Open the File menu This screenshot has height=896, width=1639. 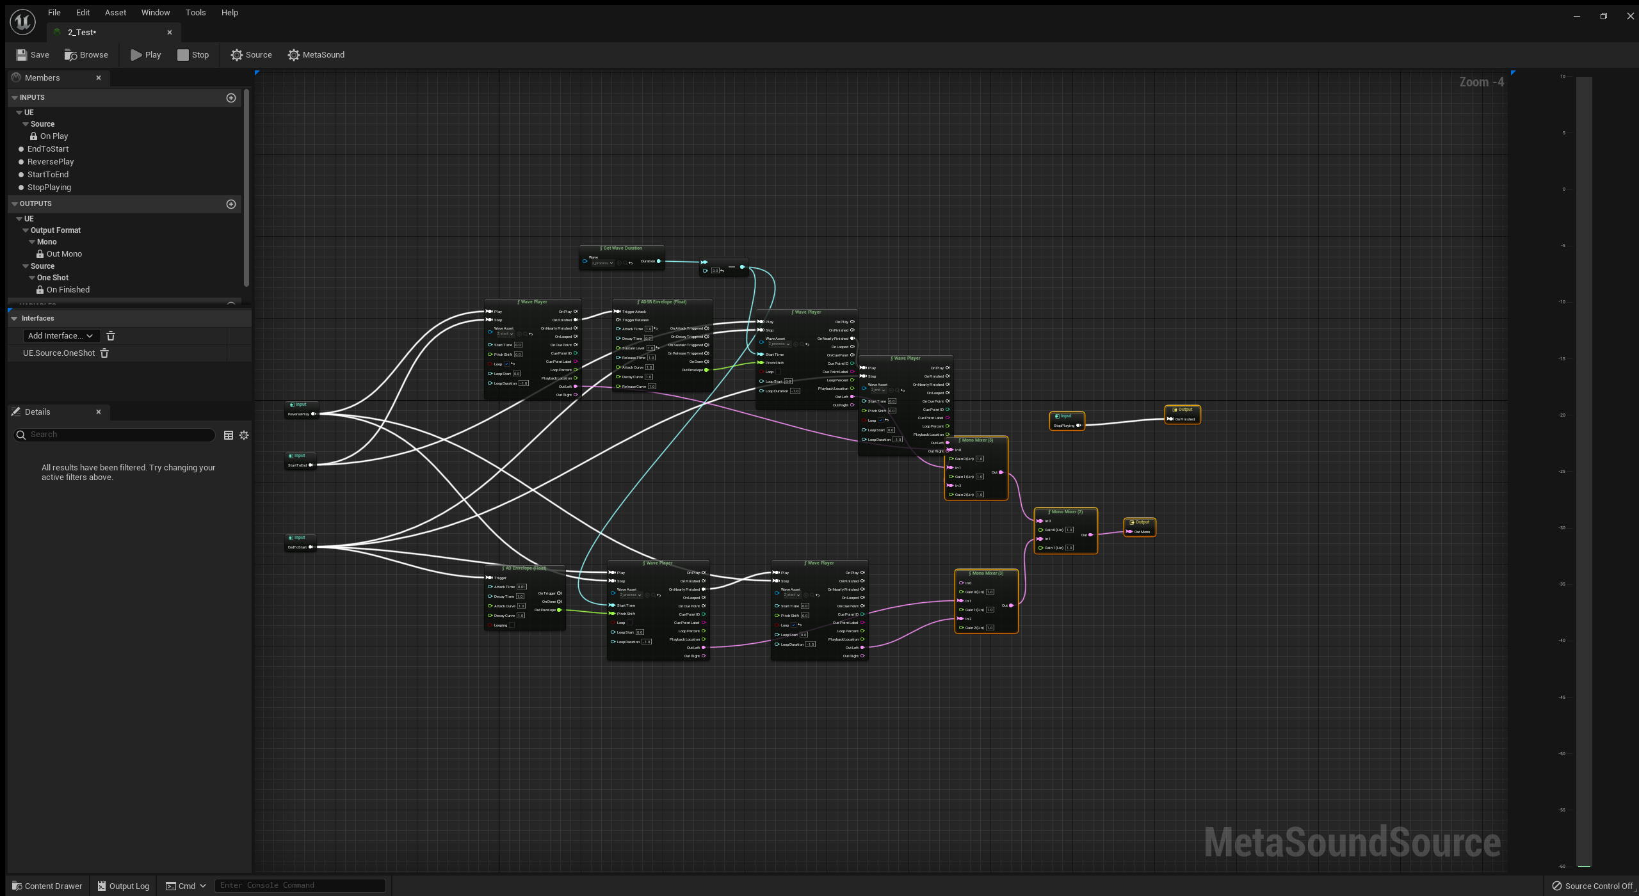pos(54,13)
